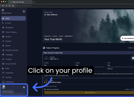134x97 pixels.
Task: Click 'Your True Worth' title
Action: (53, 39)
